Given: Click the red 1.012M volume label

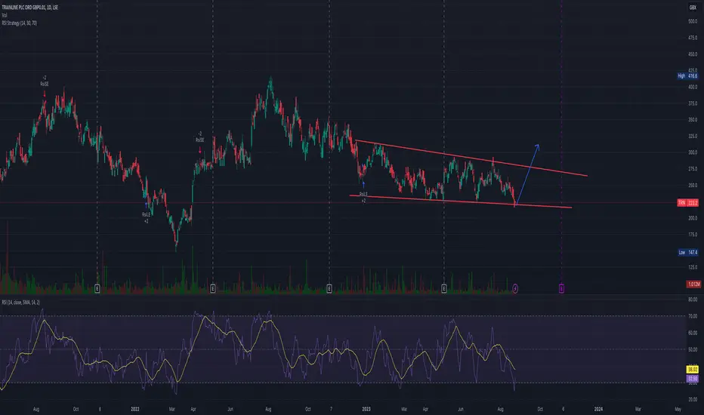Looking at the screenshot, I should coord(693,284).
